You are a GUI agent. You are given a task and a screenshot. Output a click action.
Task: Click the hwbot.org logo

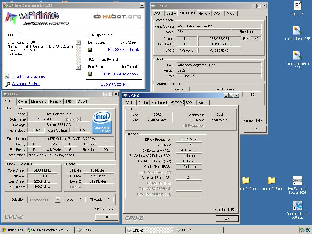click(x=117, y=16)
